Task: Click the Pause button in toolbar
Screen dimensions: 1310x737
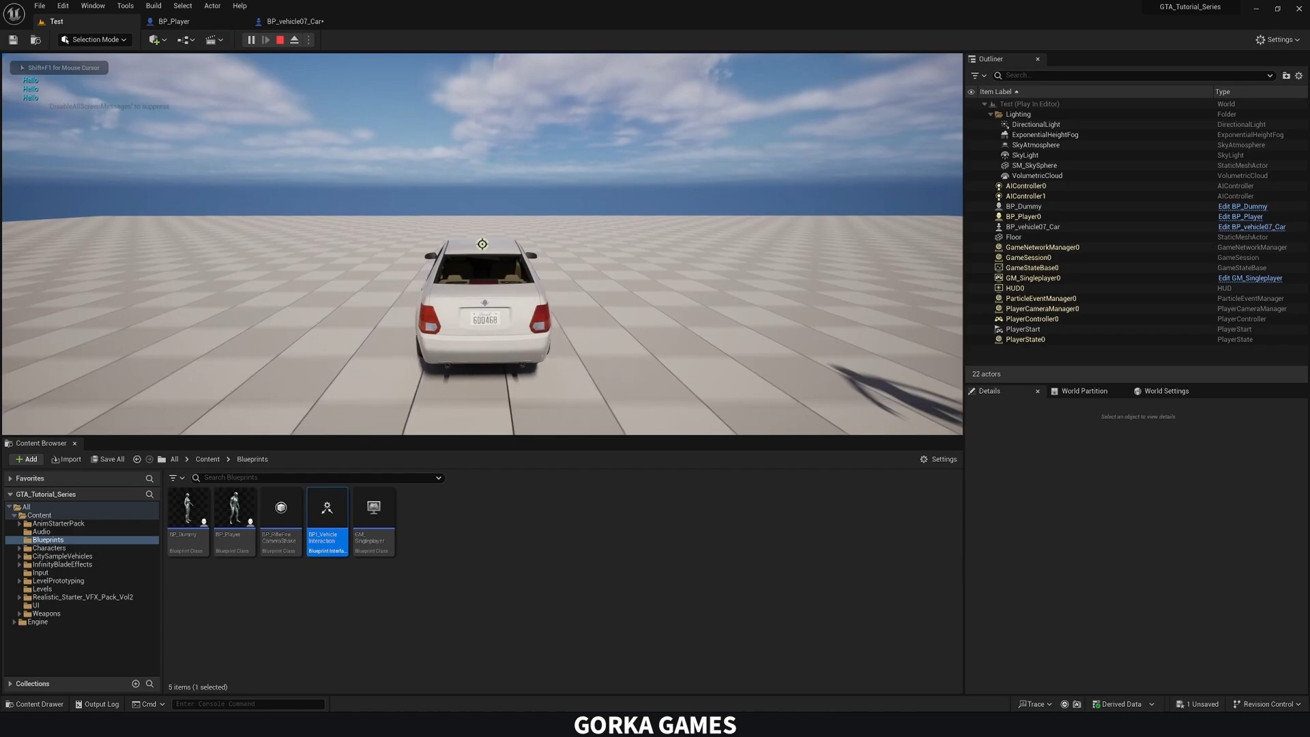Action: tap(250, 40)
